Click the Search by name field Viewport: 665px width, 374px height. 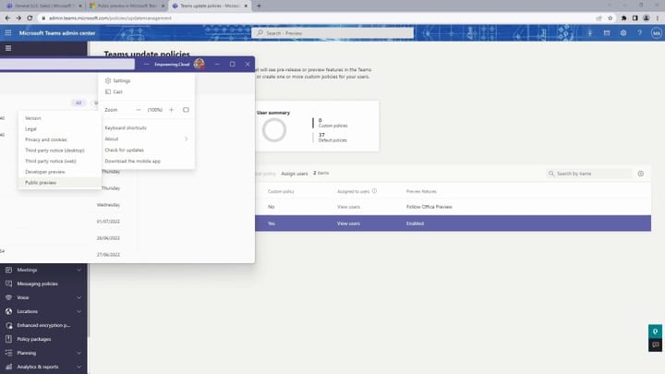[x=588, y=174]
